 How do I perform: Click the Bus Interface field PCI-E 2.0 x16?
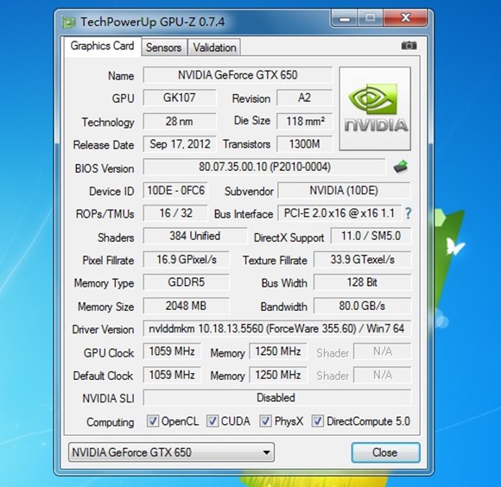339,213
